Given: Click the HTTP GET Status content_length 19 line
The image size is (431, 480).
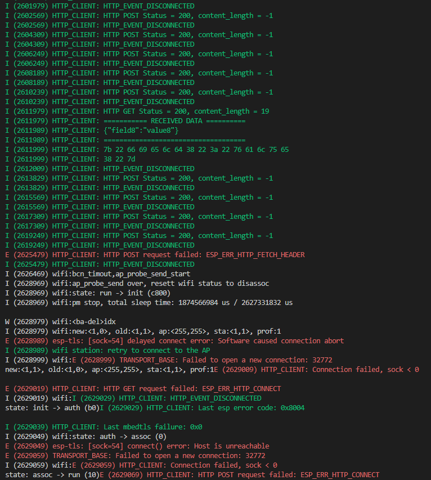Looking at the screenshot, I should 137,111.
